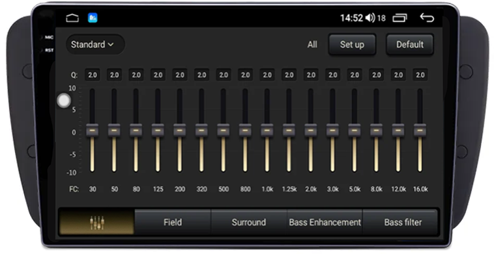This screenshot has height=254, width=494.
Task: Open the Bass Enhancement tab
Action: point(325,222)
